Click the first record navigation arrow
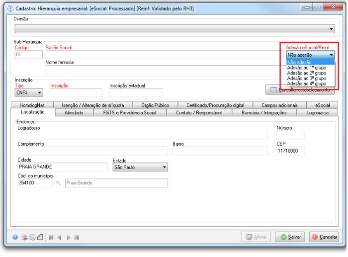This screenshot has height=257, width=348. pyautogui.click(x=51, y=238)
